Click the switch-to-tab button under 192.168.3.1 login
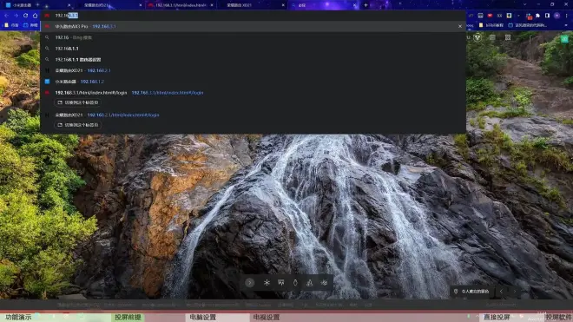Image resolution: width=573 pixels, height=322 pixels. coord(78,102)
